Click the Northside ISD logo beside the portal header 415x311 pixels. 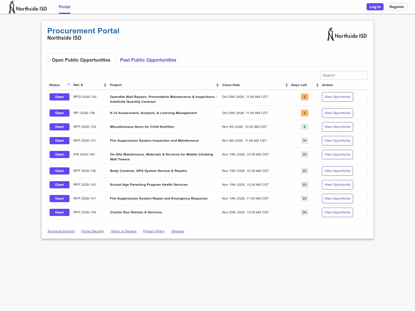point(347,34)
